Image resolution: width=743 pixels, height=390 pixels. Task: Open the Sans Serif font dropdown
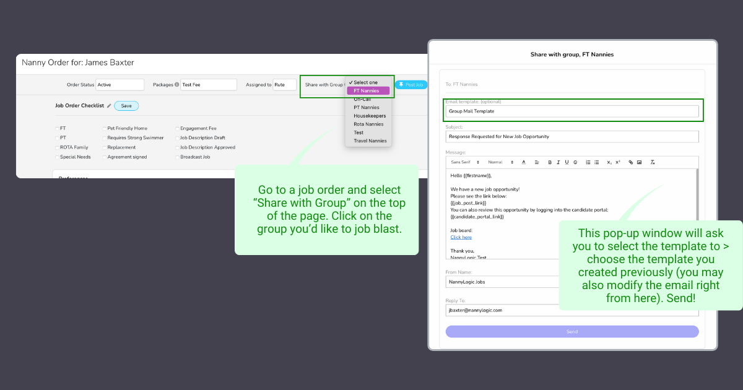(464, 162)
